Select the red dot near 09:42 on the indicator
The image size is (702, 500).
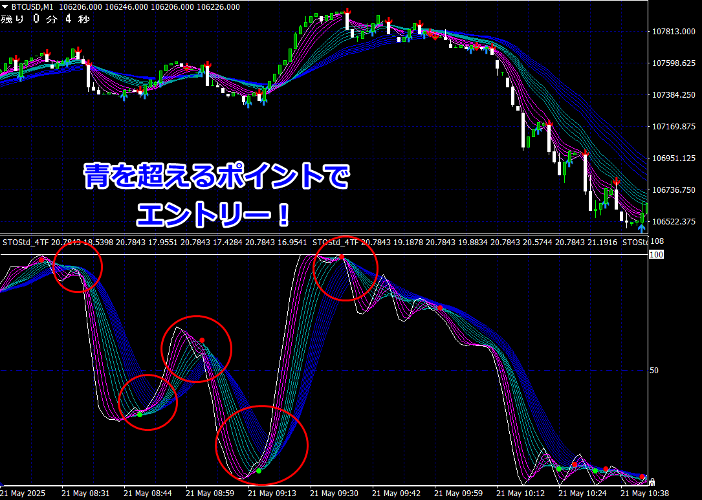[x=440, y=308]
